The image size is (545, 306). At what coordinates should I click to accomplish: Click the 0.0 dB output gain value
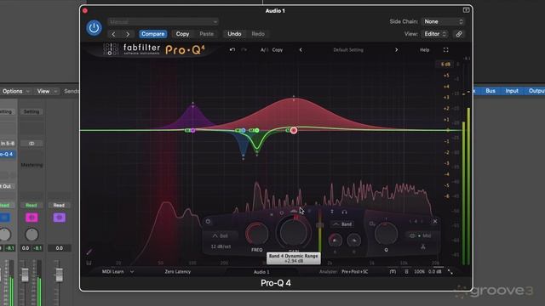pos(434,272)
